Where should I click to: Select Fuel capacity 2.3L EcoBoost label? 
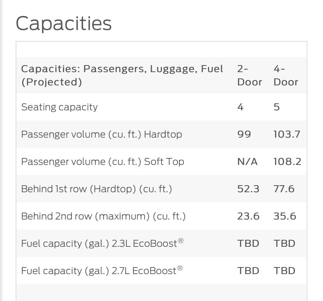(x=102, y=243)
